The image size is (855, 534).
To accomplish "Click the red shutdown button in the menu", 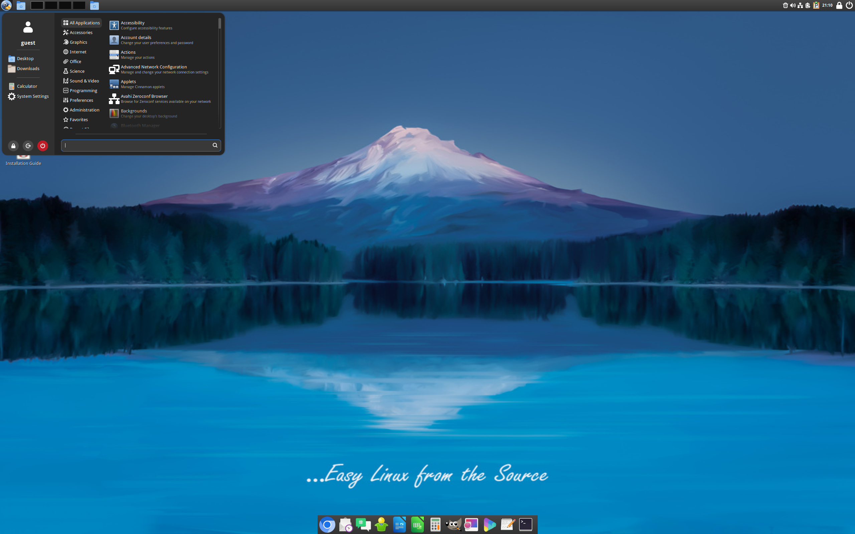I will pos(43,146).
